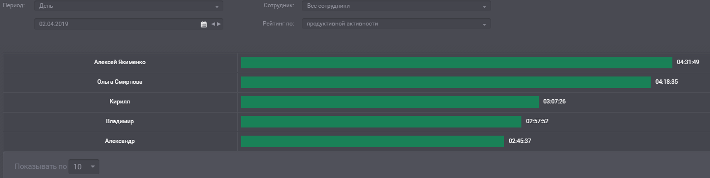The image size is (710, 178).
Task: Click Кирилл's green activity bar
Action: click(x=390, y=102)
